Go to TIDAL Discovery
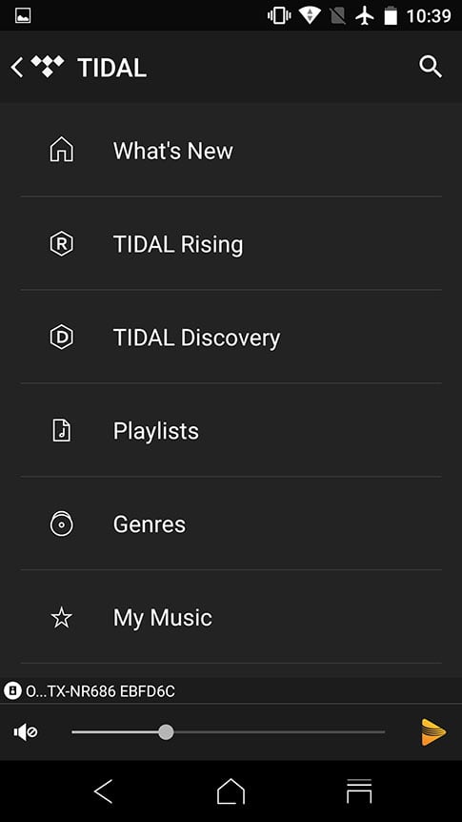The image size is (462, 822). click(x=231, y=337)
